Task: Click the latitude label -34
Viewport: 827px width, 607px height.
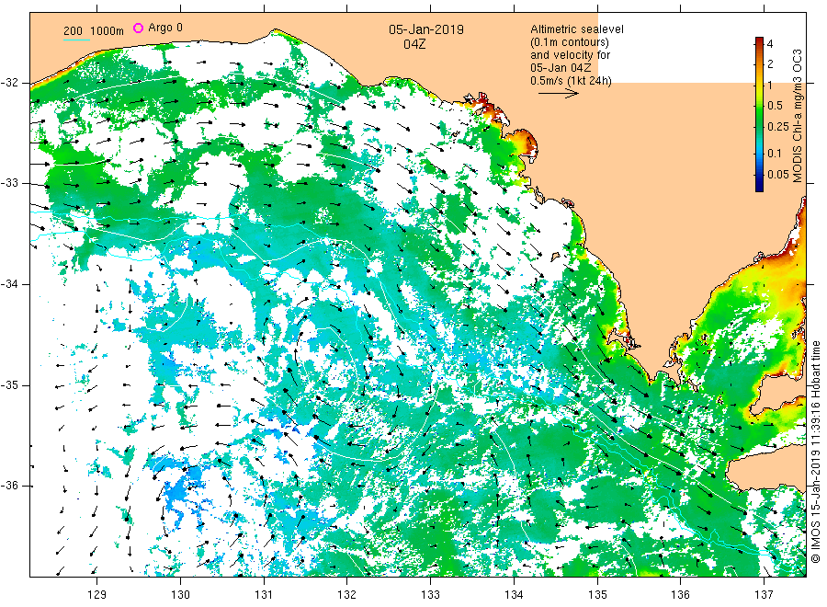Action: (9, 284)
